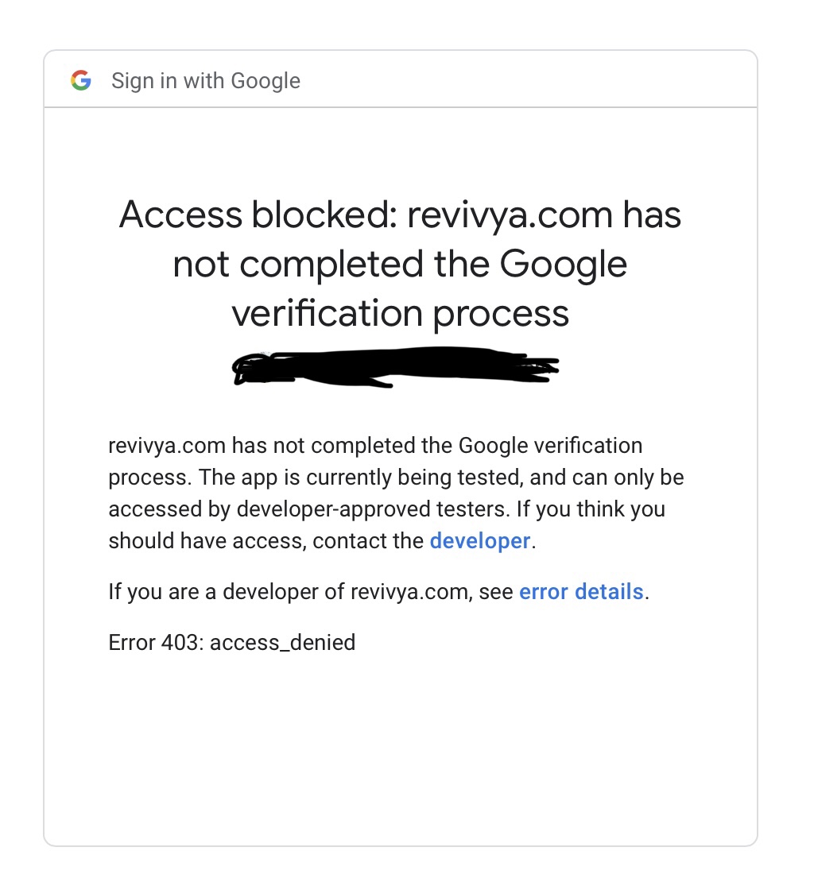Click empty card area below the error code
This screenshot has height=878, width=814.
pos(400,750)
